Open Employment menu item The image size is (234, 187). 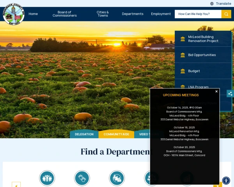coord(161,14)
